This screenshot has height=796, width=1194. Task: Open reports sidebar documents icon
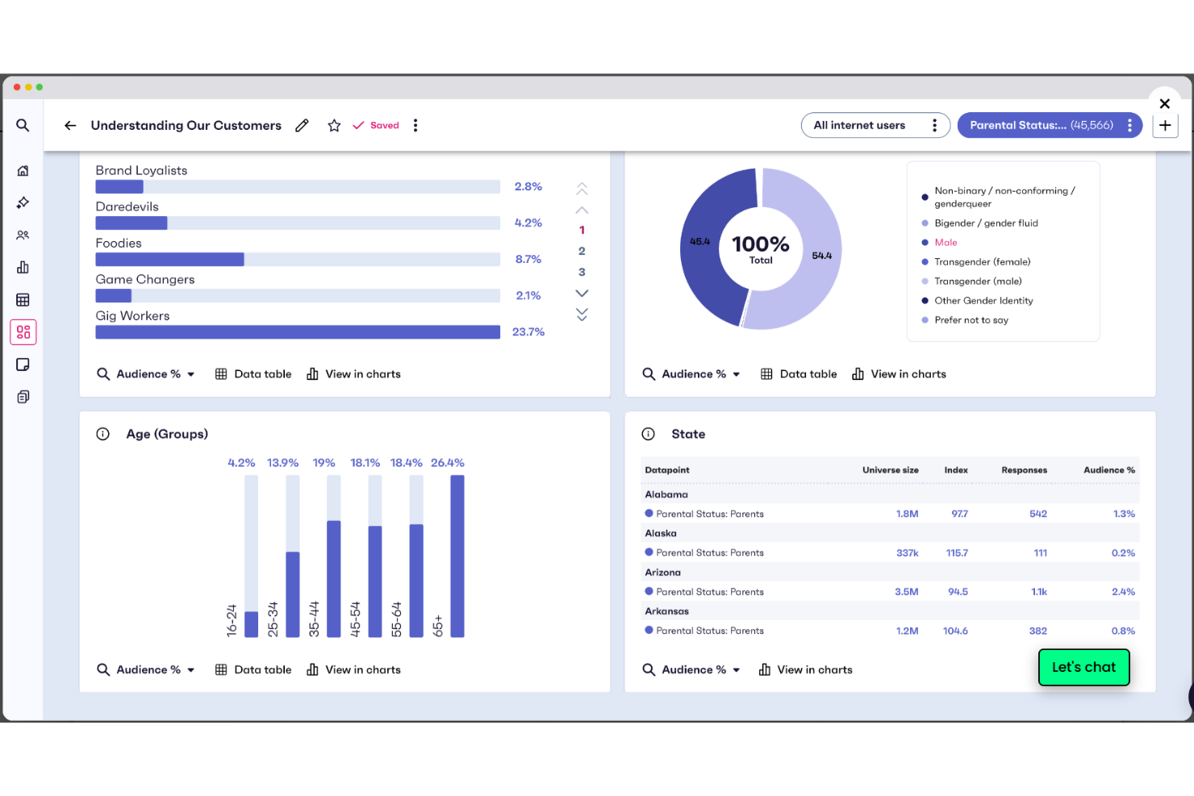pyautogui.click(x=23, y=397)
